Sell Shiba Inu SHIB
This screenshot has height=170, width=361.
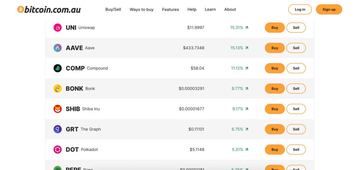[296, 109]
